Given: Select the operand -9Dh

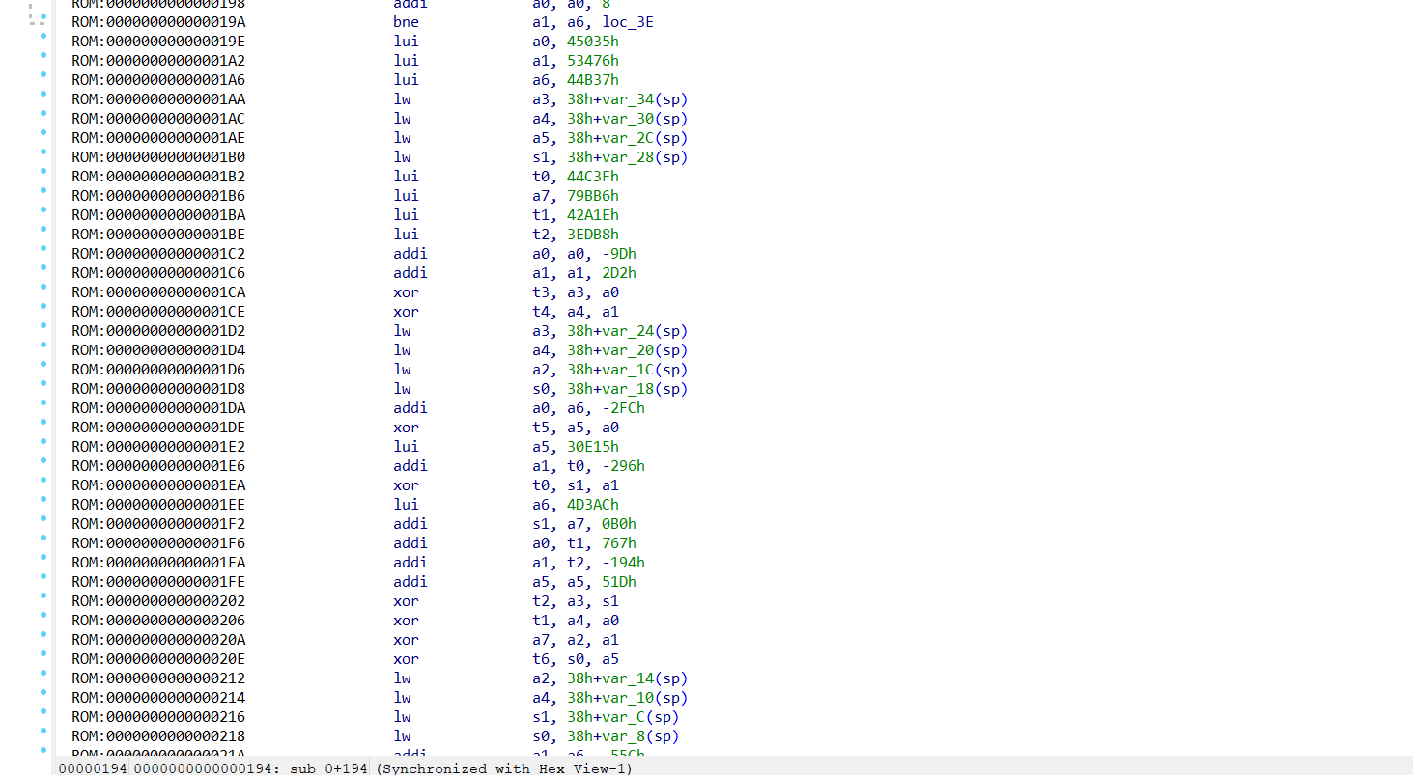Looking at the screenshot, I should [x=618, y=254].
